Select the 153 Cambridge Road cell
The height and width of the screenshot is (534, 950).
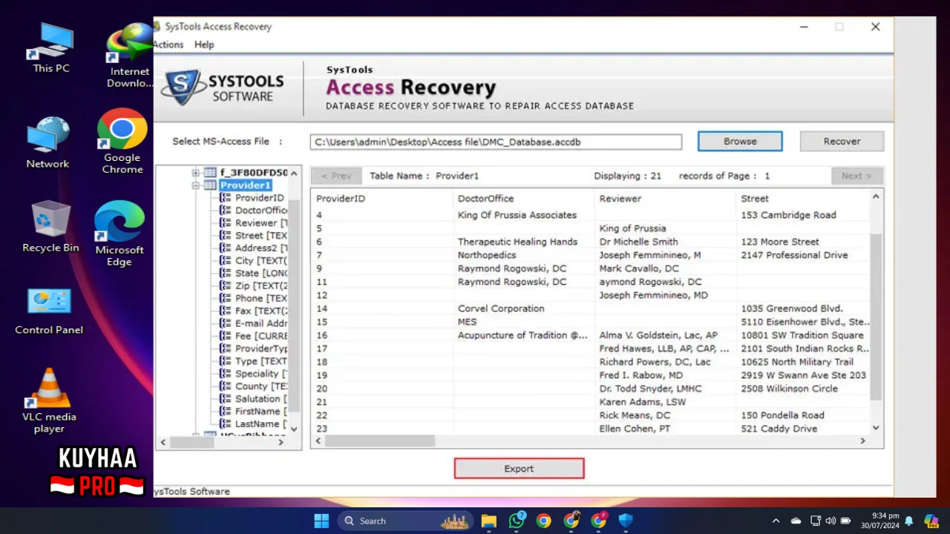click(x=788, y=215)
